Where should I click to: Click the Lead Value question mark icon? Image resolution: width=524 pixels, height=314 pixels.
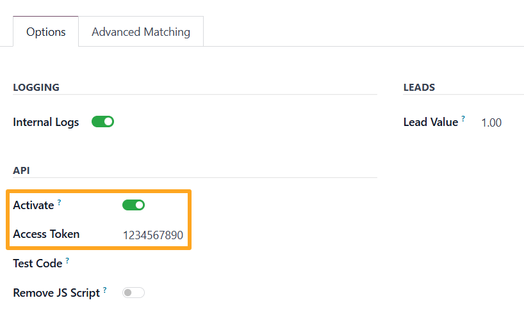click(463, 119)
